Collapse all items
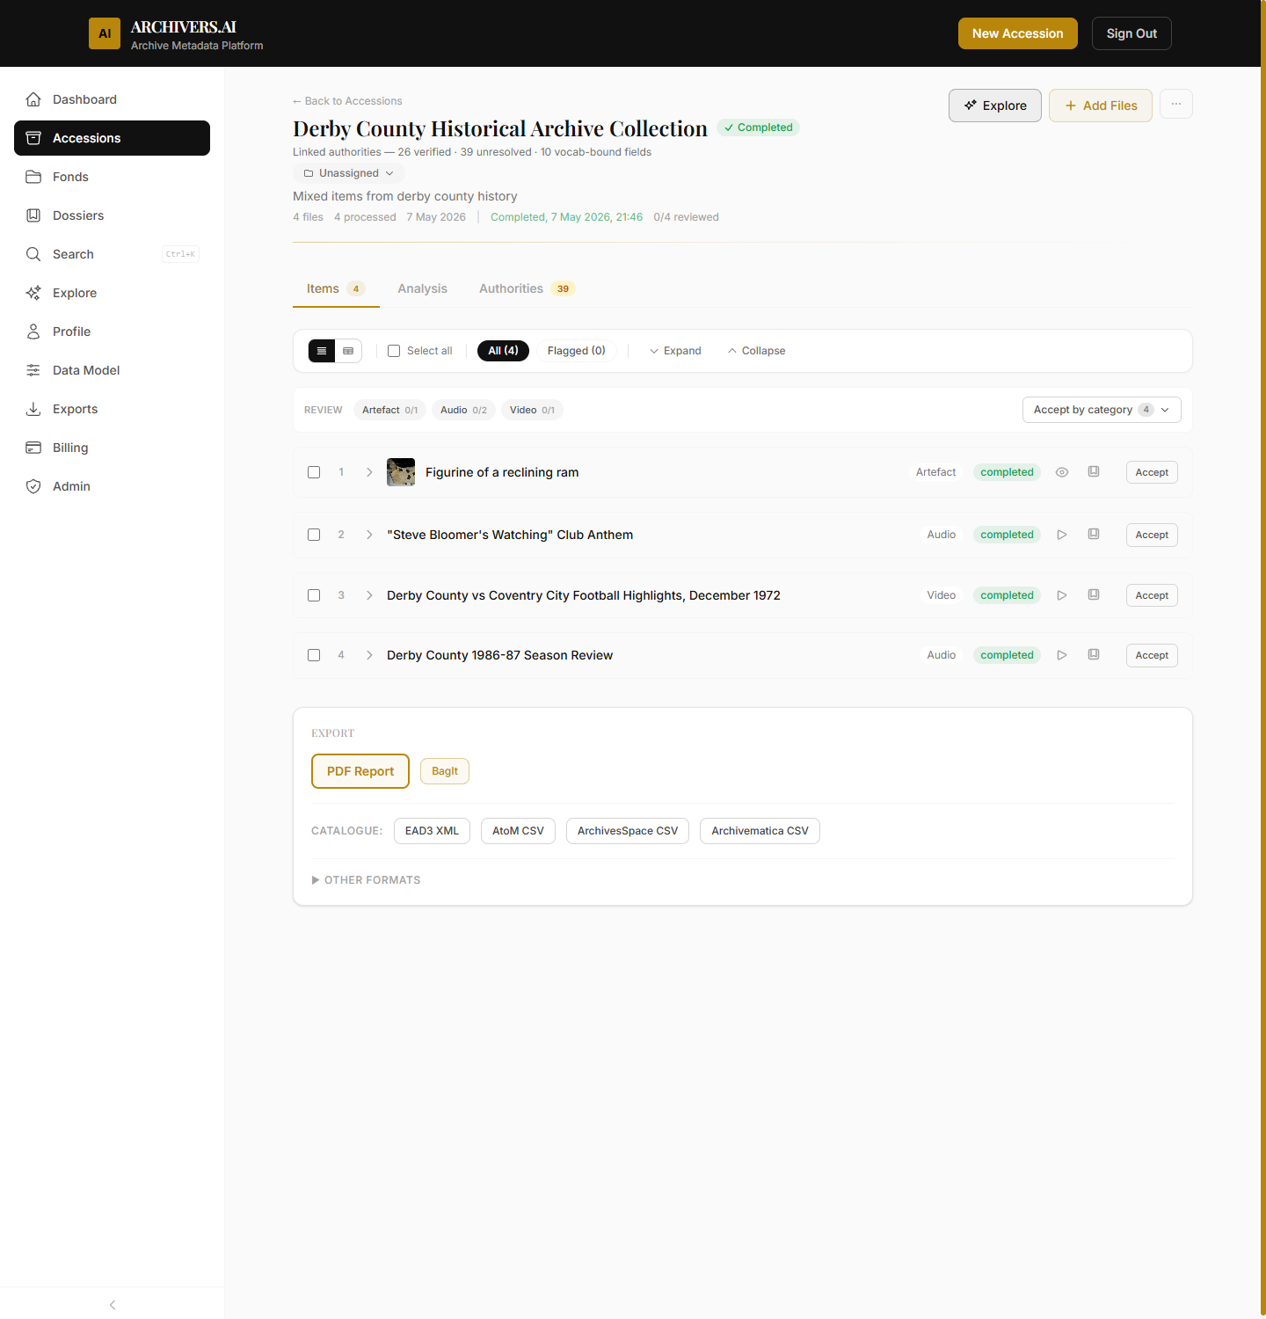The image size is (1266, 1319). [x=756, y=351]
